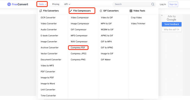190x100 pixels.
Task: Select Video Trimmer tool
Action: pos(138,24)
